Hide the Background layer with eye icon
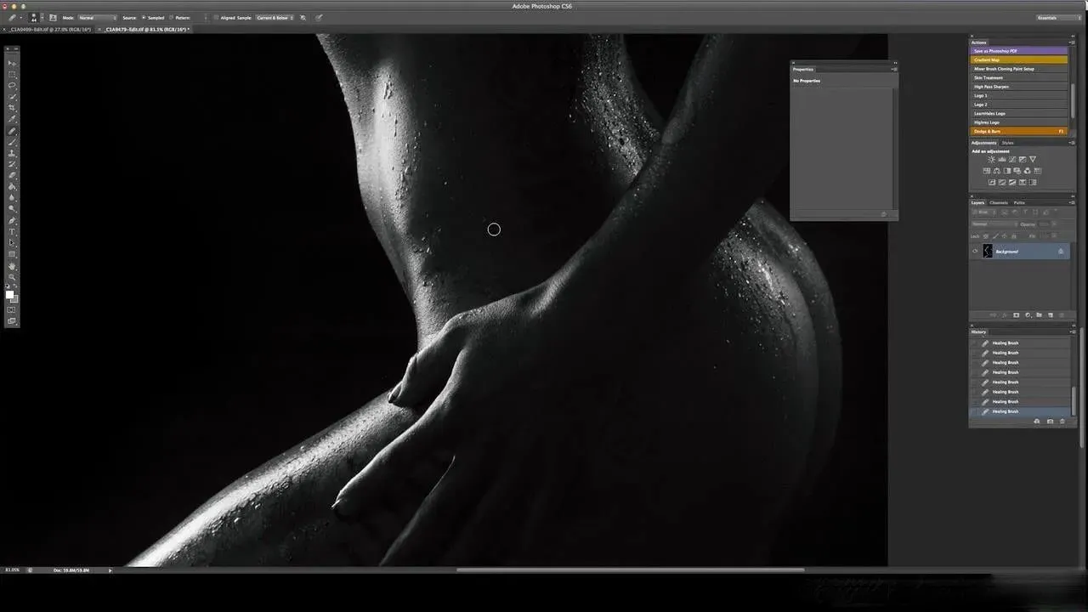 click(x=975, y=252)
